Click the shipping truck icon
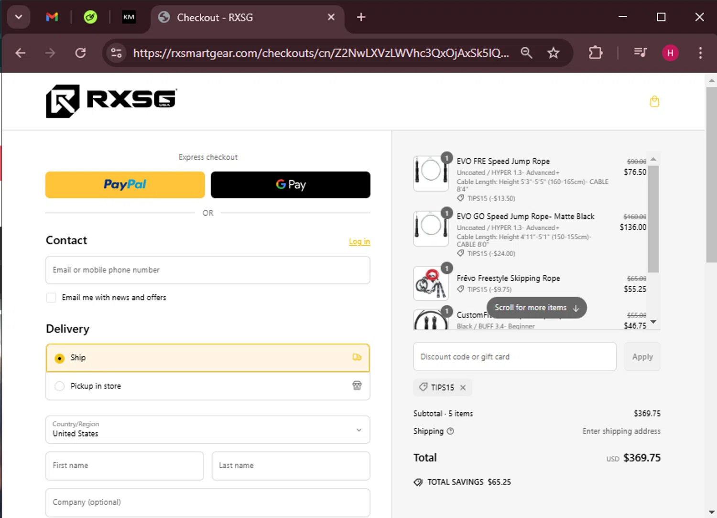This screenshot has width=717, height=518. 357,357
